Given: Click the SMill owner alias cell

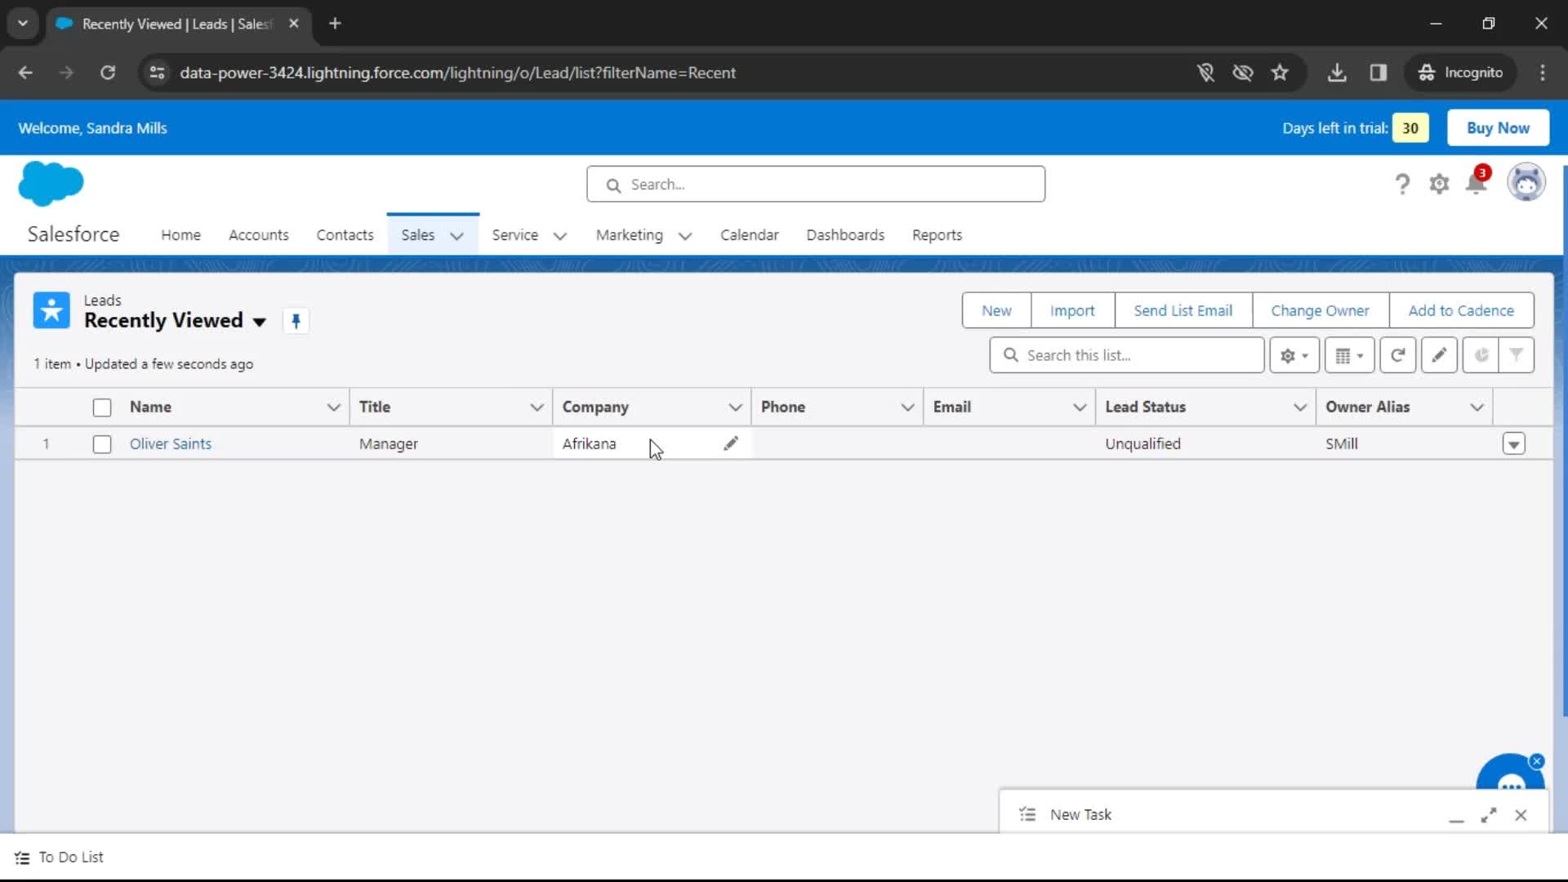Looking at the screenshot, I should pyautogui.click(x=1404, y=443).
